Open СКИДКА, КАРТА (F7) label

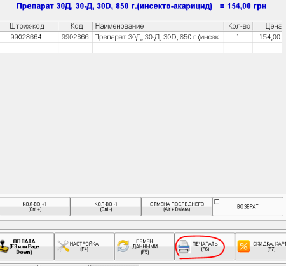[269, 246]
